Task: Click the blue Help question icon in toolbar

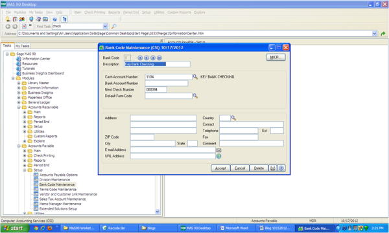Action: coord(54,19)
